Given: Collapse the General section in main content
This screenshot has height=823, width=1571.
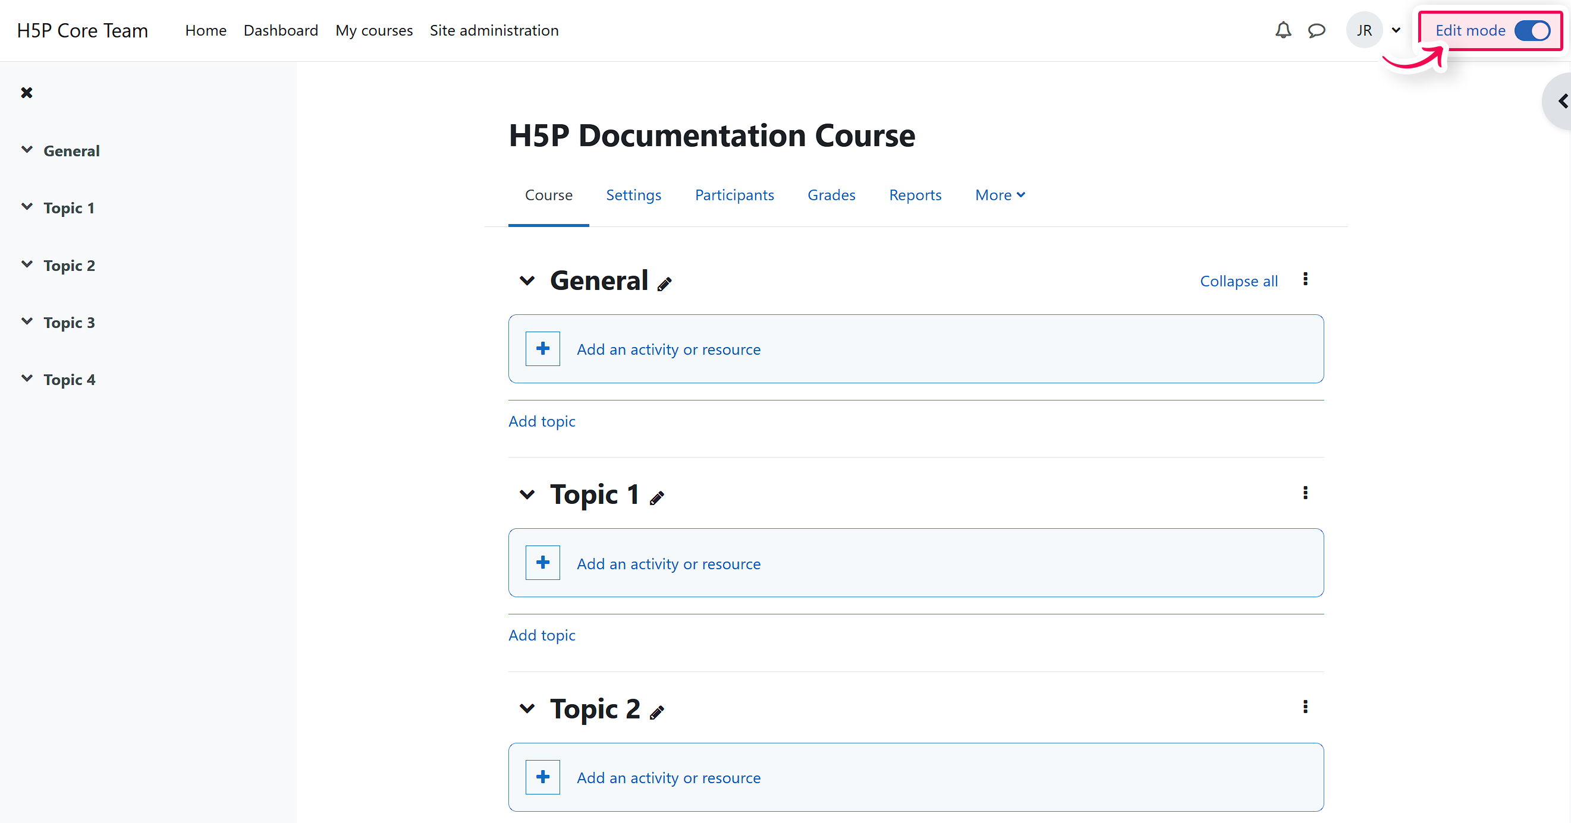Looking at the screenshot, I should click(527, 280).
